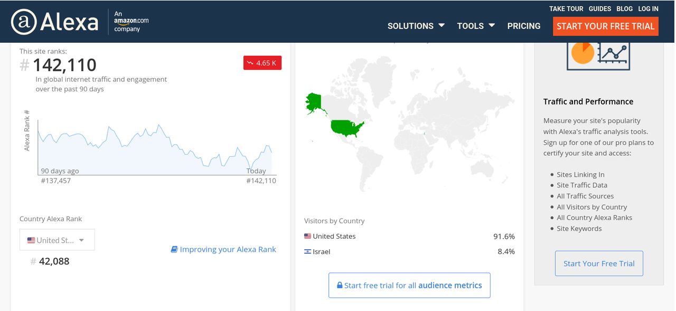The image size is (676, 311).
Task: Click the United States visitors row label
Action: point(334,236)
